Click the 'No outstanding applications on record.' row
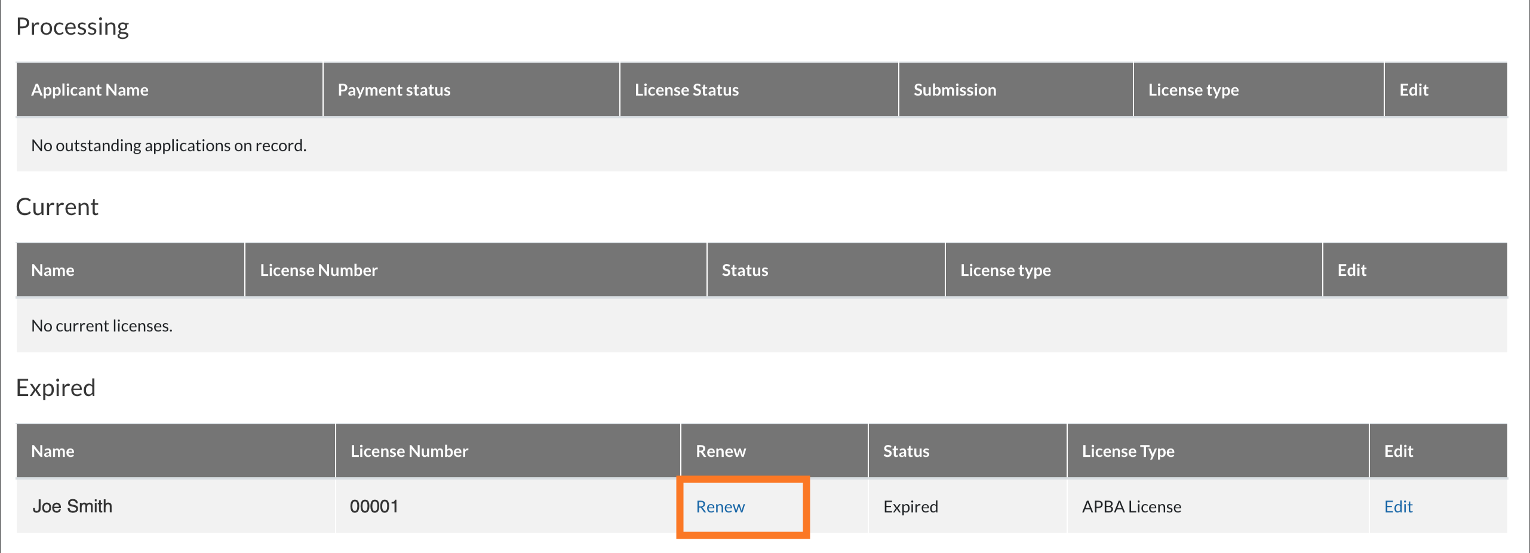This screenshot has width=1530, height=553. (x=168, y=146)
